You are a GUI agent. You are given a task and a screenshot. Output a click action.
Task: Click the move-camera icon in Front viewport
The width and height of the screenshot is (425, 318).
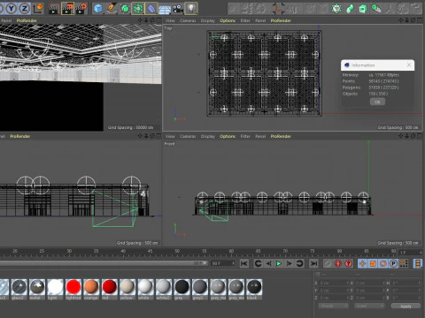point(401,136)
